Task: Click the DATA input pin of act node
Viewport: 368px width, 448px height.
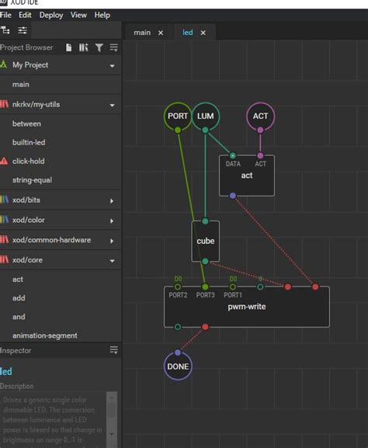Action: [233, 156]
